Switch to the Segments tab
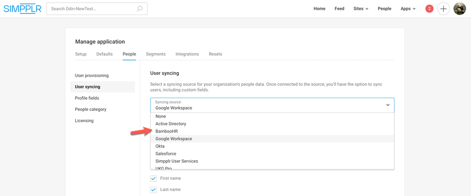Screen dimensions: 471x196 point(155,54)
